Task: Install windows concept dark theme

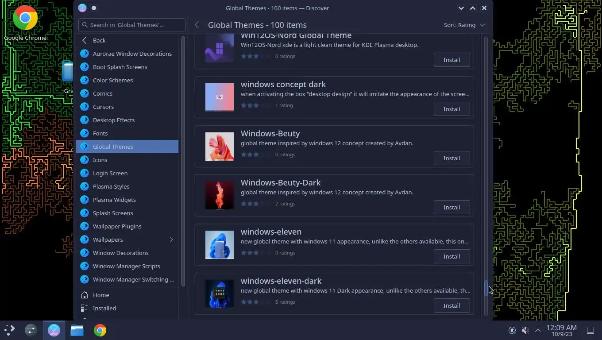Action: 451,109
